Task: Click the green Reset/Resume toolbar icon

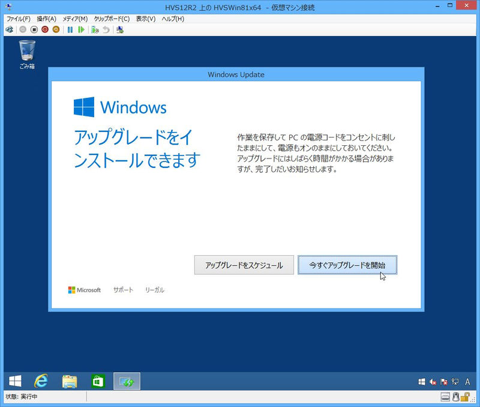Action: tap(81, 29)
